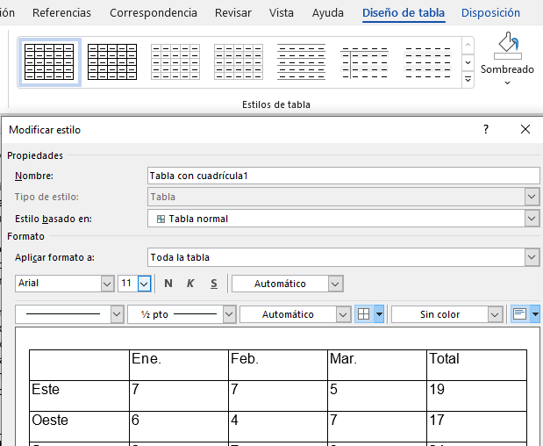
Task: Open the line style dropdown
Action: [117, 314]
